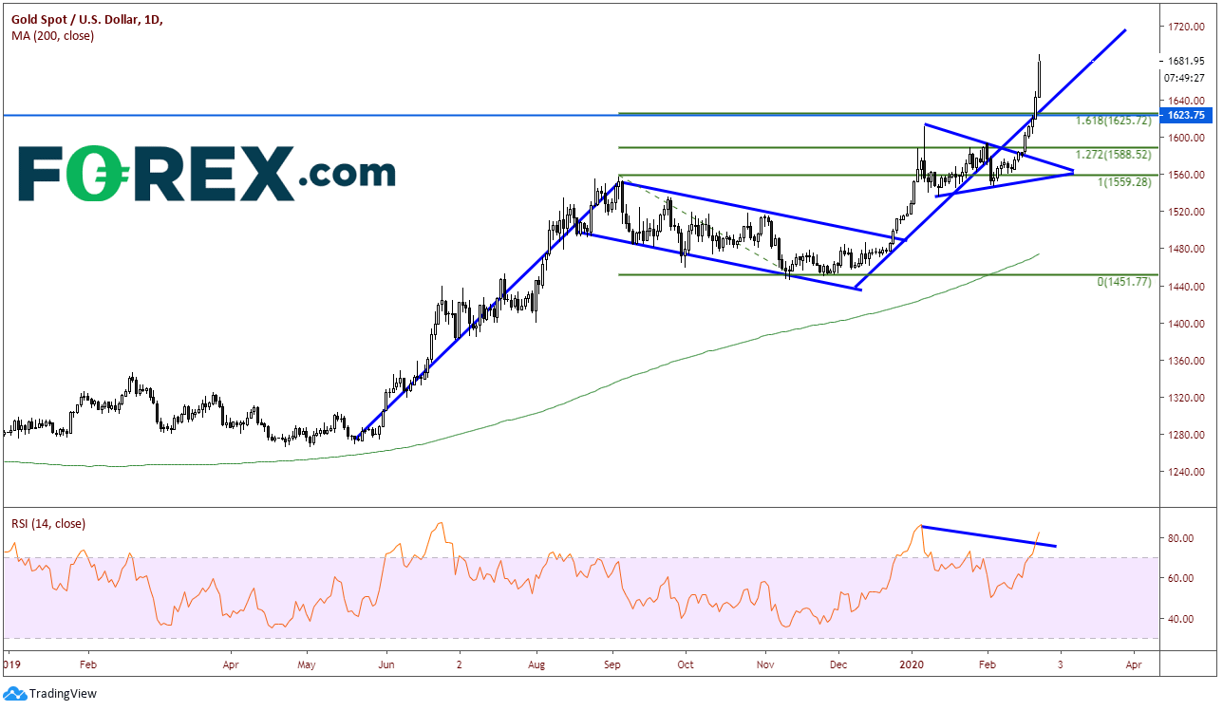
Task: Click the 1360.00 price axis label
Action: [1186, 361]
